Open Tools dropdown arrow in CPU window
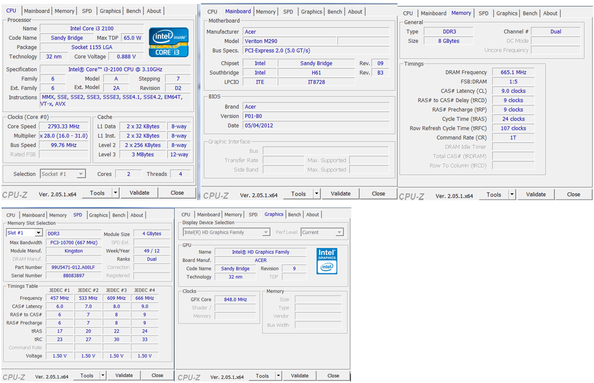Viewport: 594px width, 383px height. coord(116,193)
